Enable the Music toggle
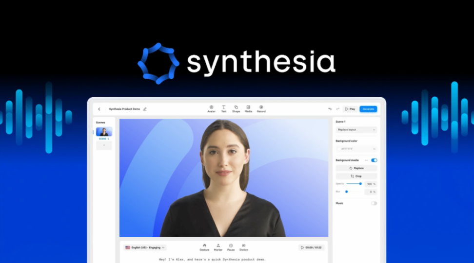The image size is (474, 263). point(374,203)
